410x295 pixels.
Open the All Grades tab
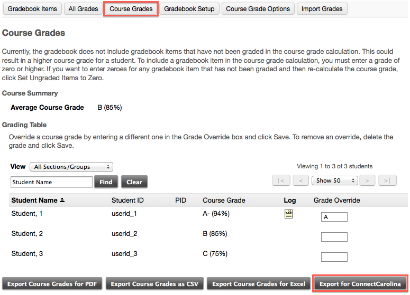coord(83,8)
